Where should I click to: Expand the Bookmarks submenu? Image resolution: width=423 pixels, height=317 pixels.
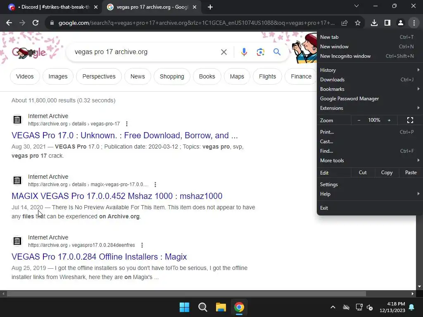coord(370,89)
